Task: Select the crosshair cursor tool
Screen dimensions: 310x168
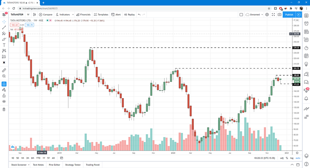Action: pyautogui.click(x=4, y=22)
